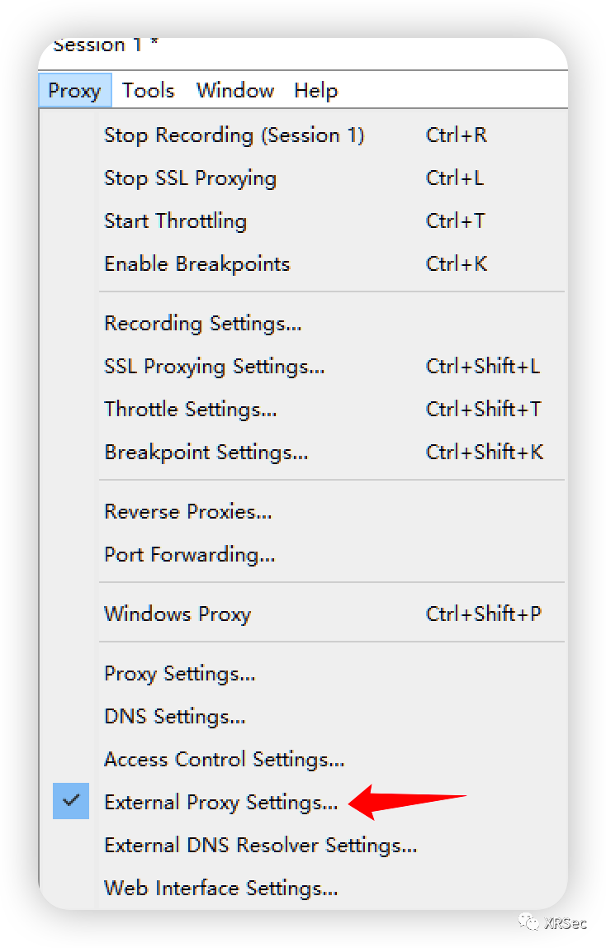This screenshot has height=948, width=606.
Task: Open the Help menu
Action: (x=316, y=90)
